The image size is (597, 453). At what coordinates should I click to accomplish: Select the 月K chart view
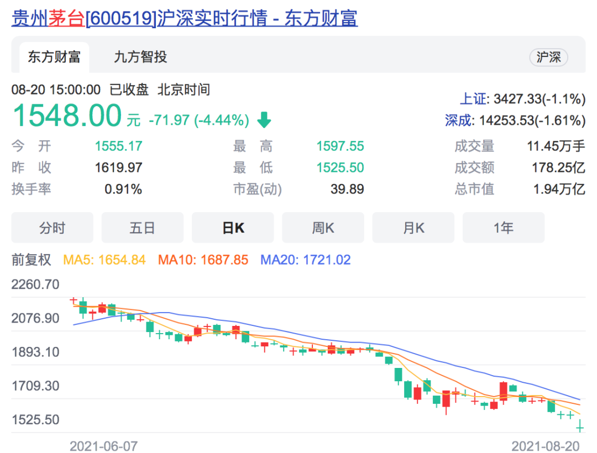click(x=413, y=228)
